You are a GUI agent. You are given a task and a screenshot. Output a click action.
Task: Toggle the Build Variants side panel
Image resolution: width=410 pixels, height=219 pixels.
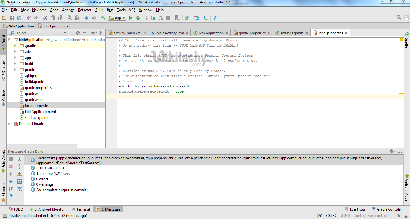pos(4,159)
